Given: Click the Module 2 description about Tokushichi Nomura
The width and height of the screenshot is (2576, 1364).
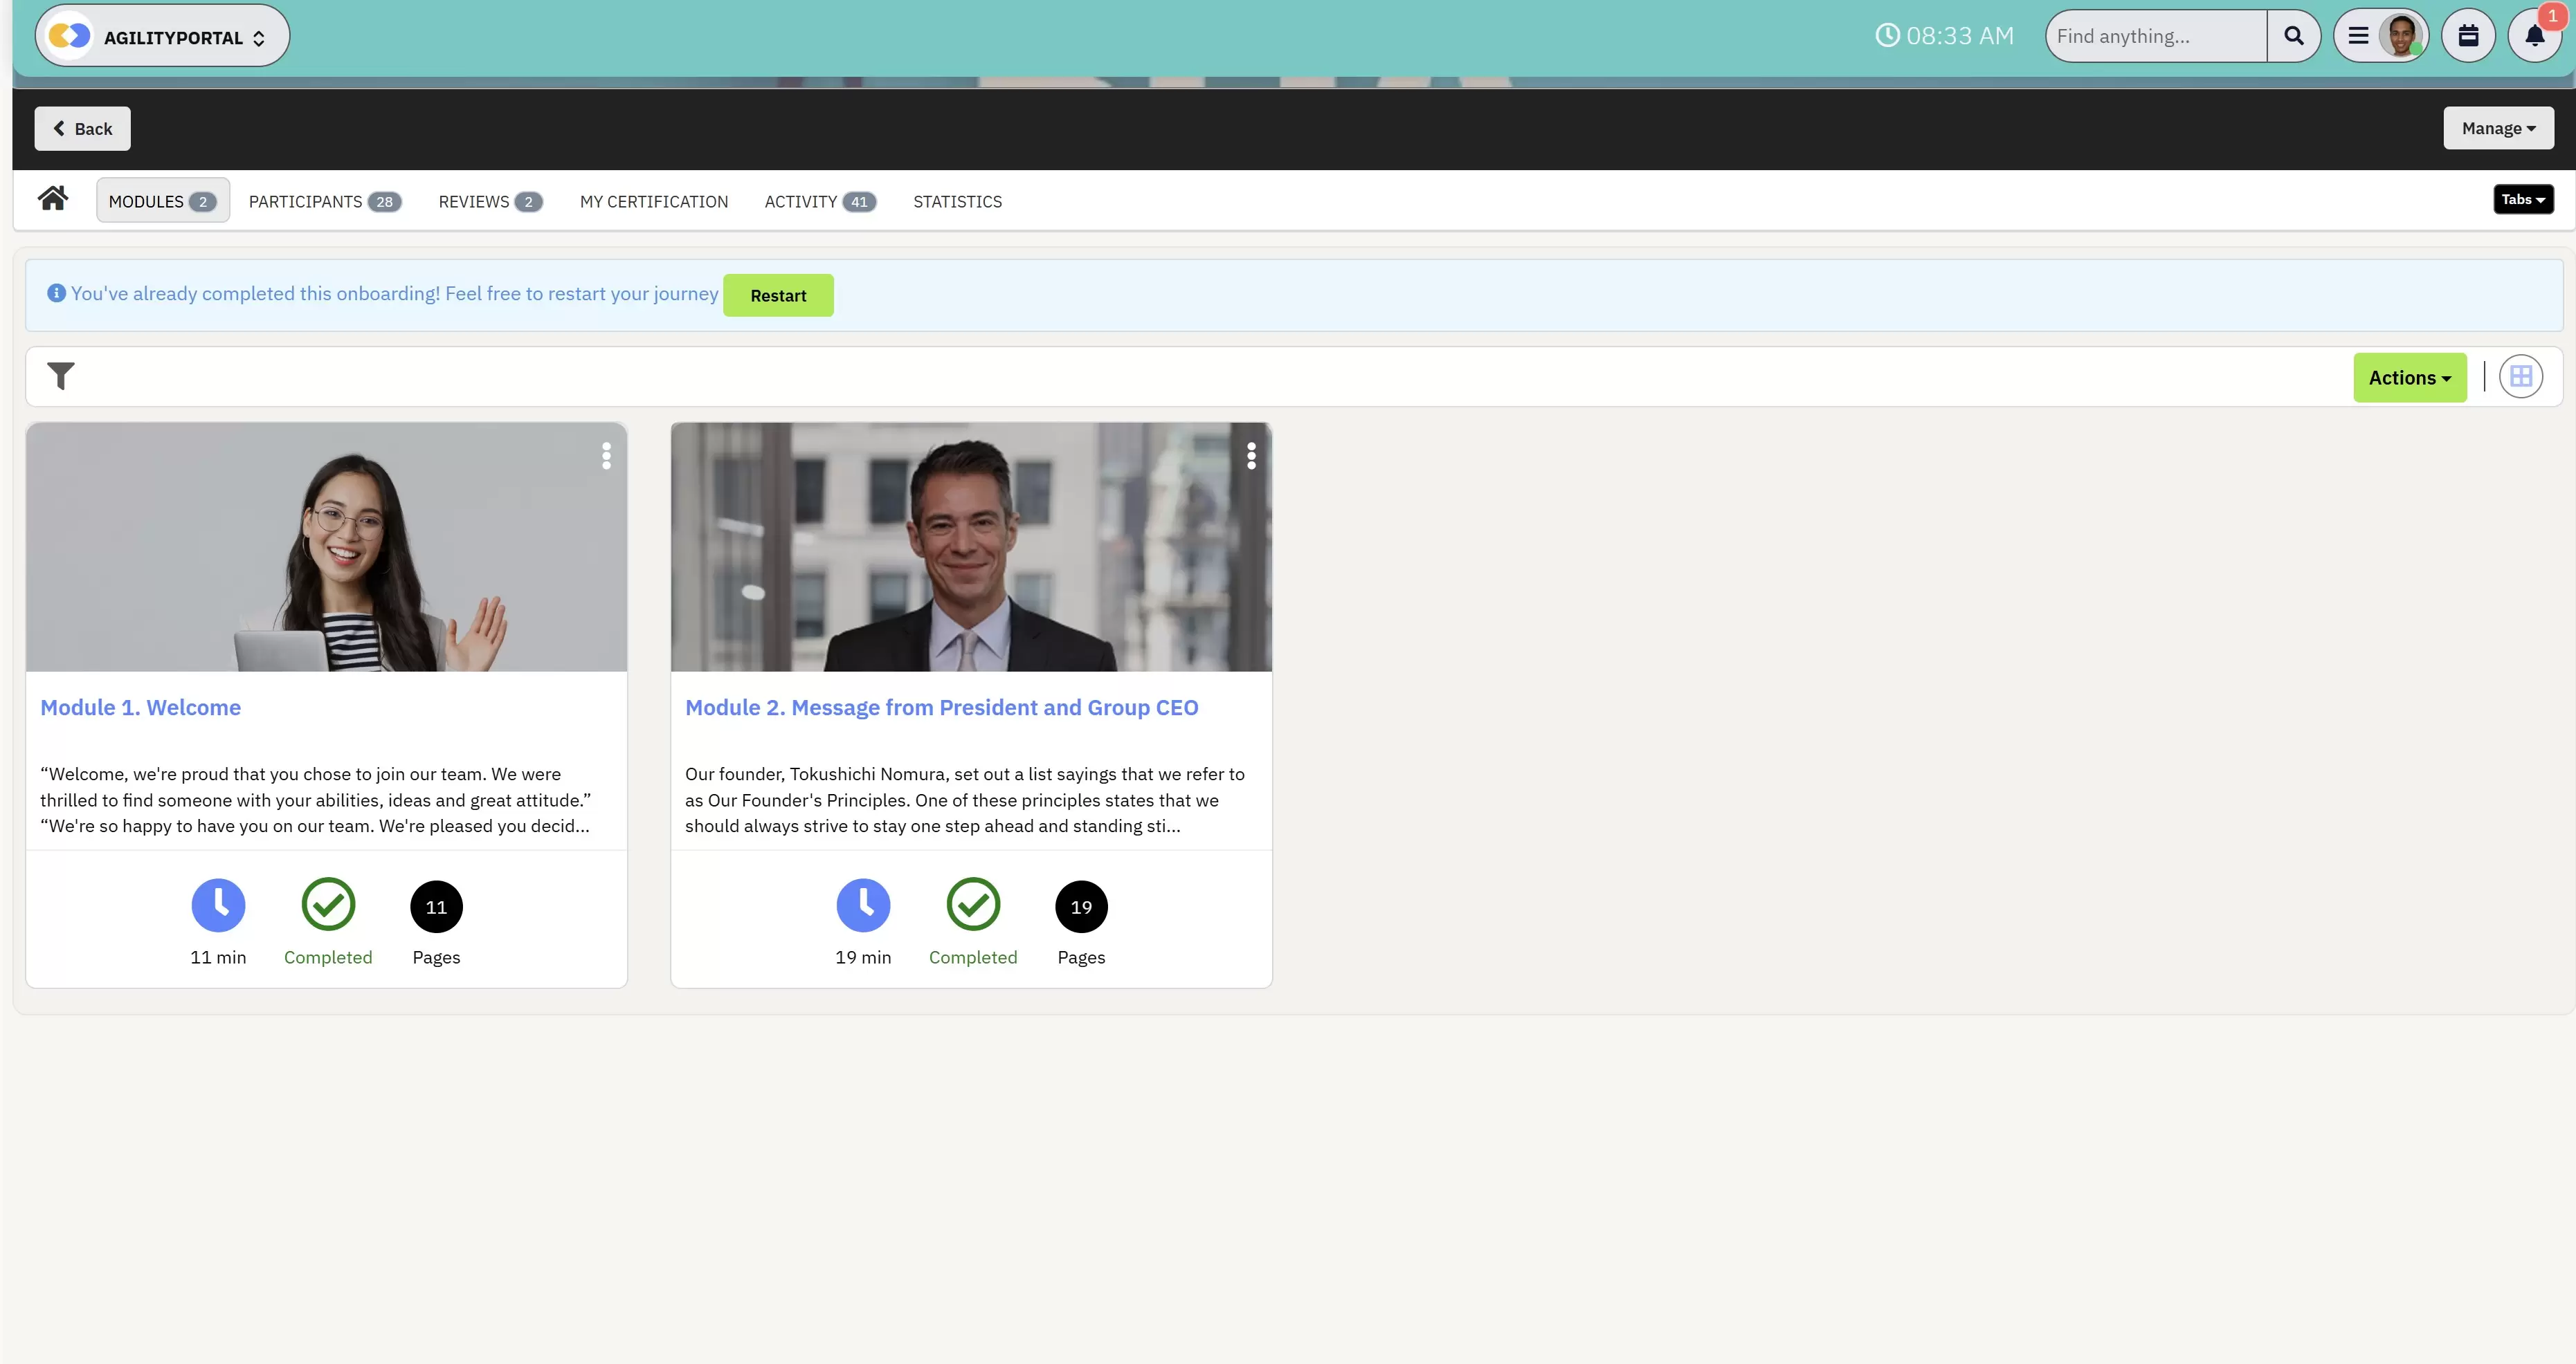Looking at the screenshot, I should point(965,800).
